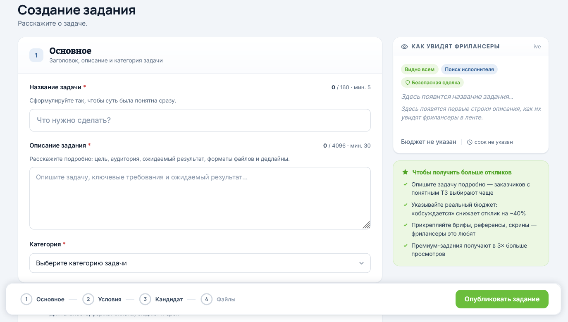
Task: Click the checkmark beside Премиум-задания tip
Action: (406, 246)
